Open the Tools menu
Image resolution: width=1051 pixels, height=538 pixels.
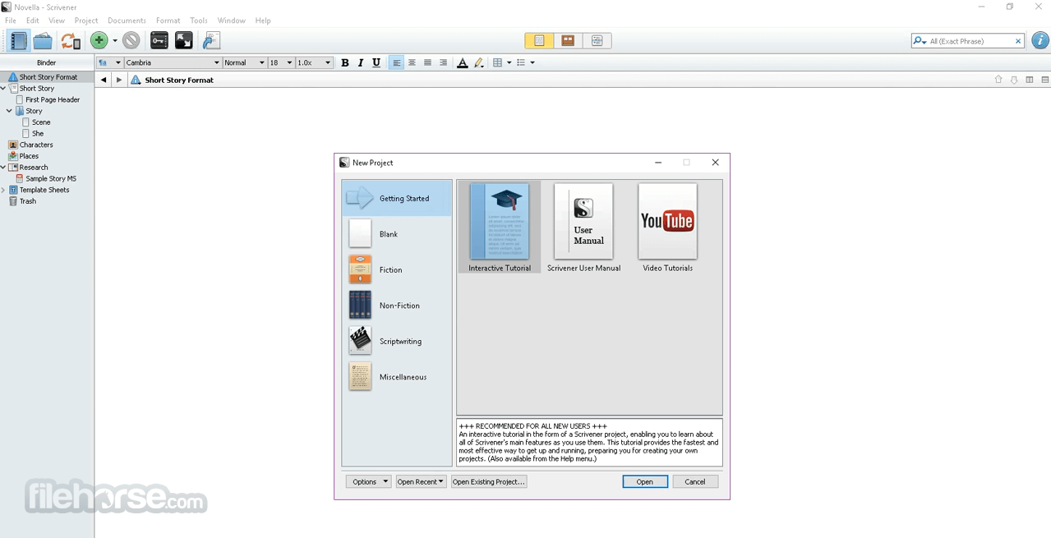click(199, 21)
